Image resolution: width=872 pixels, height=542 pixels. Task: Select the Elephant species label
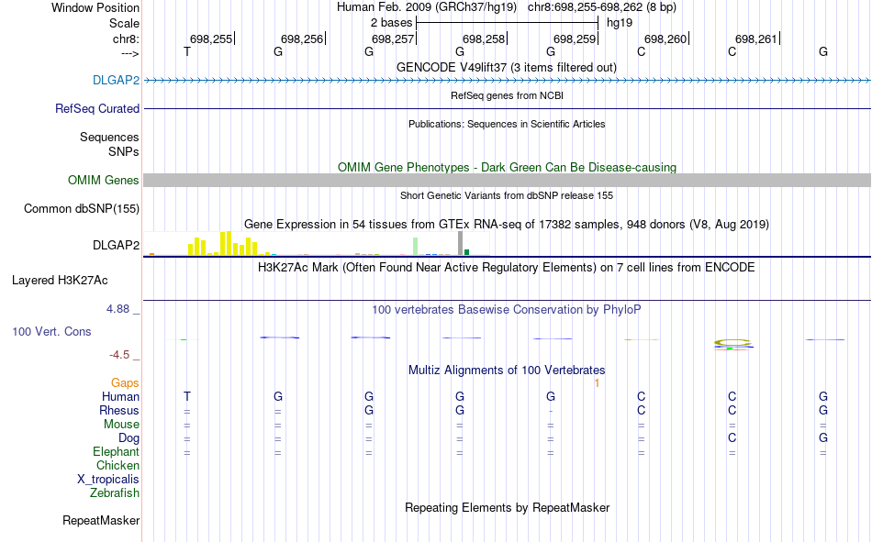point(116,451)
